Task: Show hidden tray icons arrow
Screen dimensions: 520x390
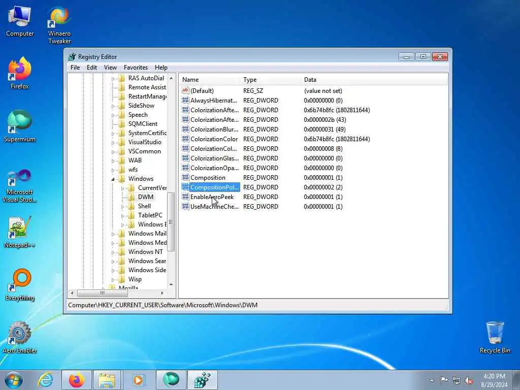Action: pos(432,380)
